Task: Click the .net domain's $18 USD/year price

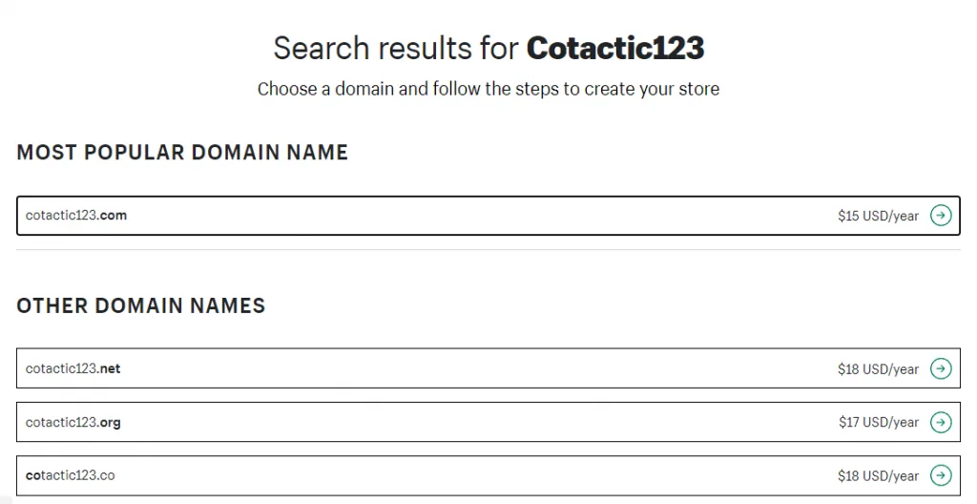Action: coord(878,369)
